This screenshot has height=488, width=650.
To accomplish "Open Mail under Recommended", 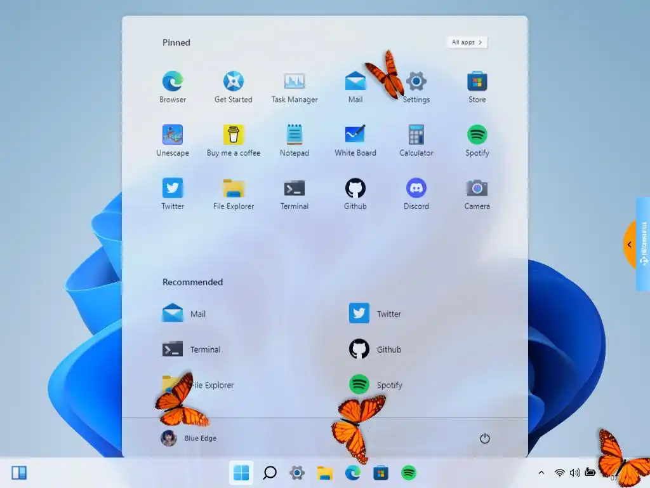I will tap(183, 314).
